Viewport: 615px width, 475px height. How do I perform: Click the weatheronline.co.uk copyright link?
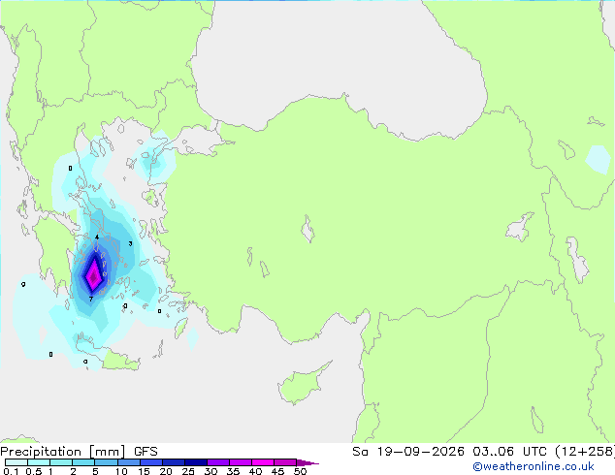click(x=533, y=467)
